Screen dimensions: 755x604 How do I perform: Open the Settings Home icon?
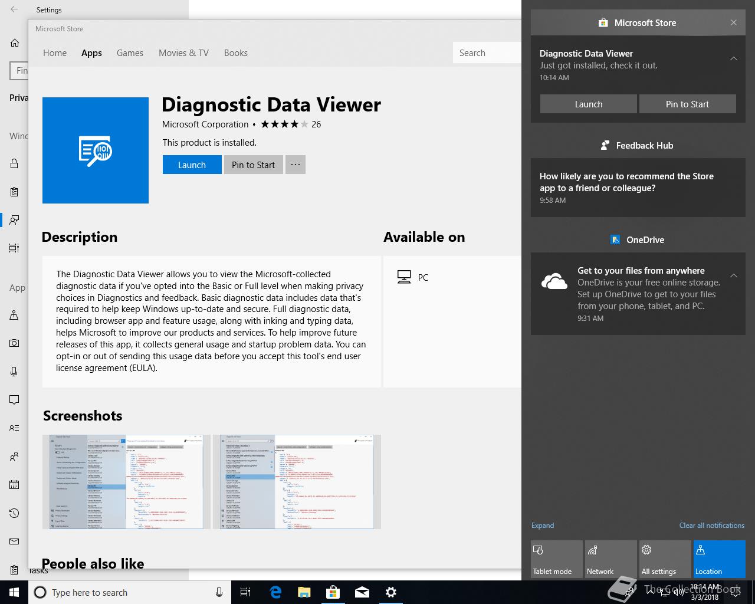pos(15,42)
